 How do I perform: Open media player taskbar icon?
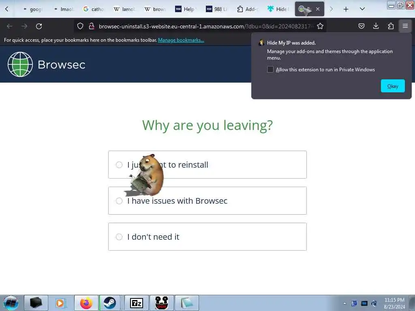point(60,303)
